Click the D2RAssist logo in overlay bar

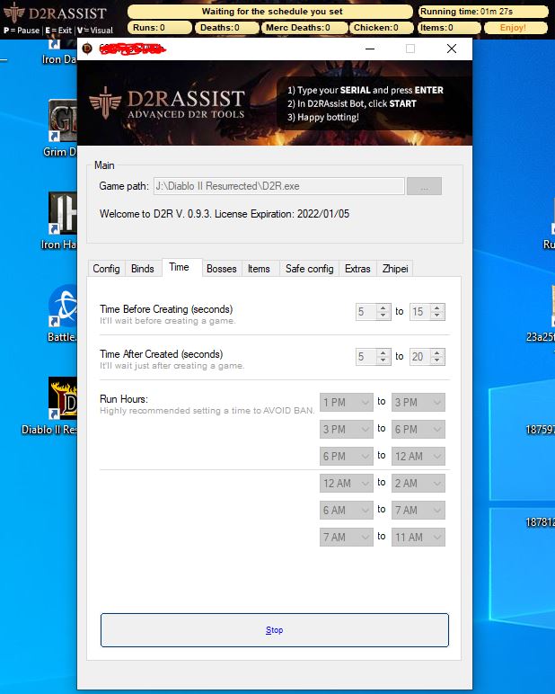[56, 13]
